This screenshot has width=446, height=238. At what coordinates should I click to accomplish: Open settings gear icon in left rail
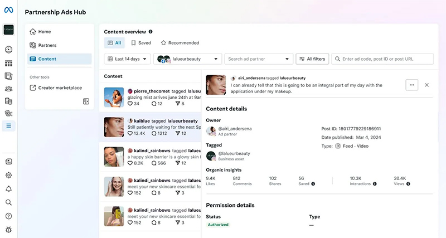click(8, 175)
